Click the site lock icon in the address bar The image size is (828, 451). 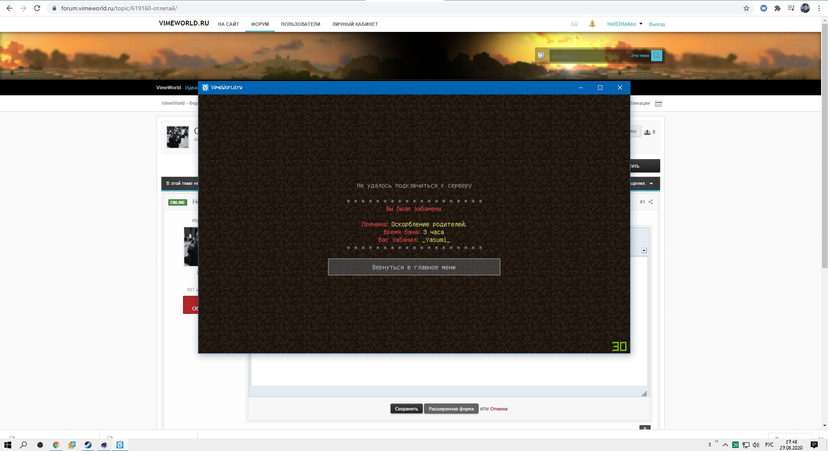click(54, 8)
